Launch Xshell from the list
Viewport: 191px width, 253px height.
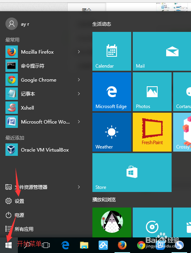point(43,108)
